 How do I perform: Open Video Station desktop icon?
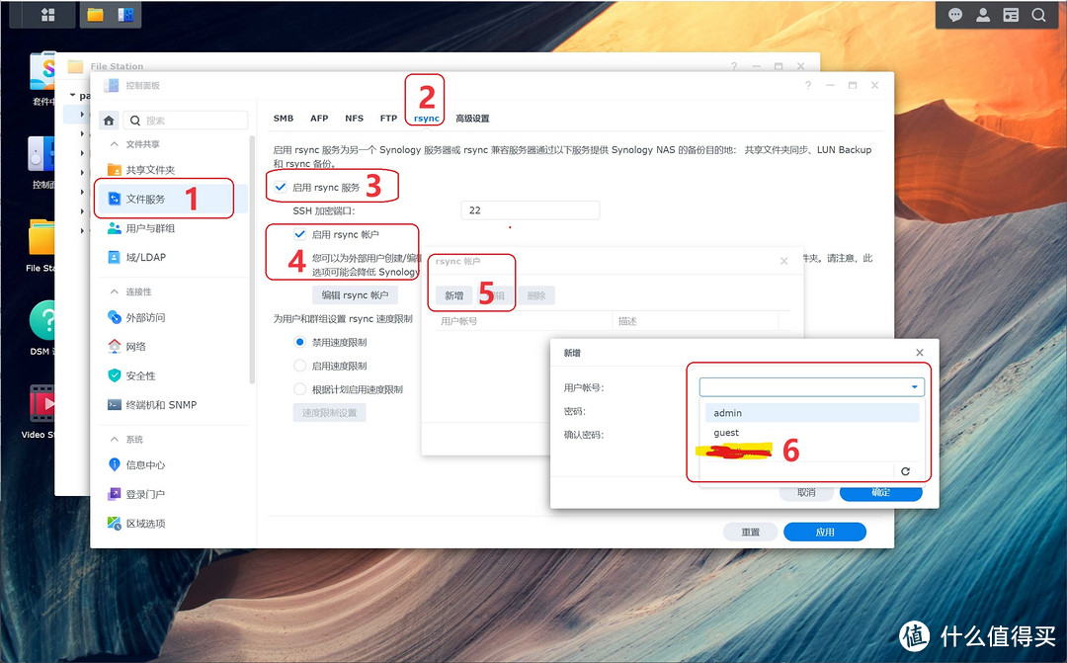click(41, 403)
